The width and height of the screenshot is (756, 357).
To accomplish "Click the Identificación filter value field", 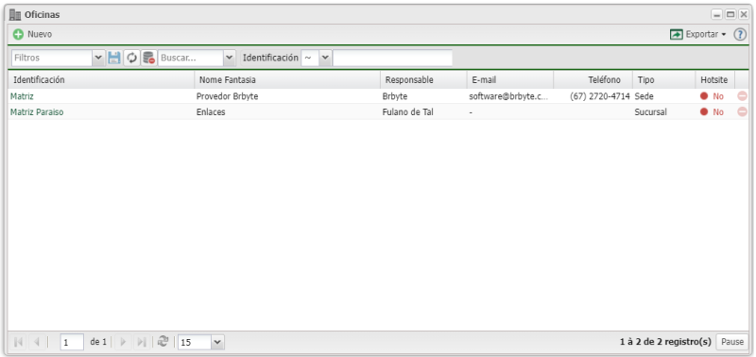I will tap(392, 58).
